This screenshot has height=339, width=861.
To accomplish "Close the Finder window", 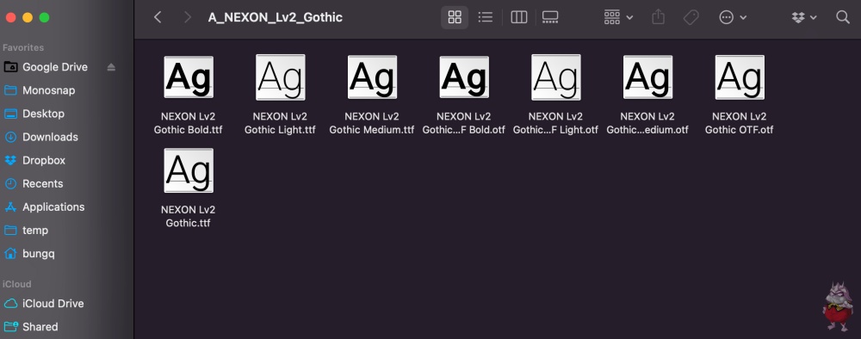I will tap(10, 17).
